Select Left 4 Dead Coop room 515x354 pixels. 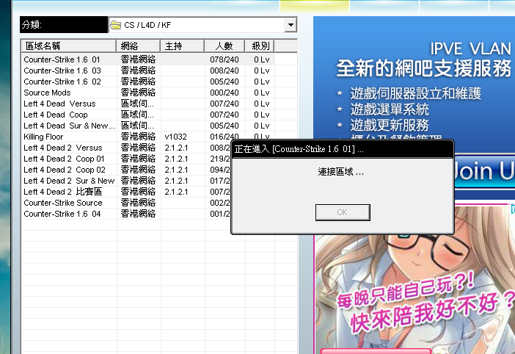[148, 115]
